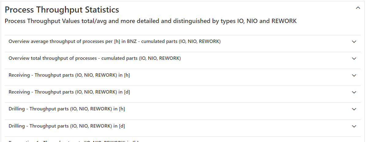Click chevron for Drilling throughput in [h]
Screen dimensions: 366x142
click(x=354, y=109)
